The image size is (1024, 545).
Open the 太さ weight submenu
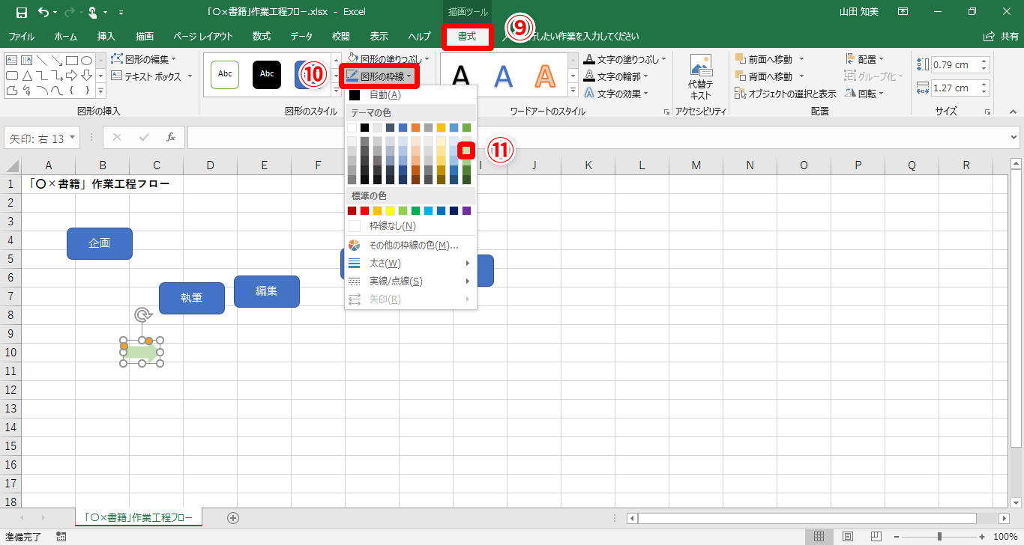tap(411, 264)
